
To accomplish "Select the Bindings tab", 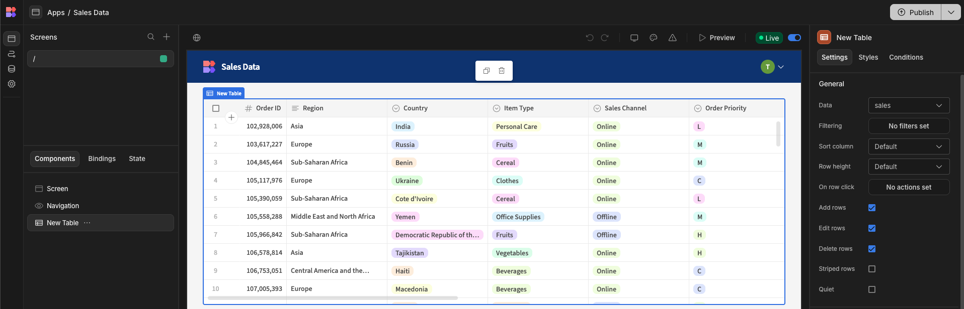I will [x=102, y=159].
